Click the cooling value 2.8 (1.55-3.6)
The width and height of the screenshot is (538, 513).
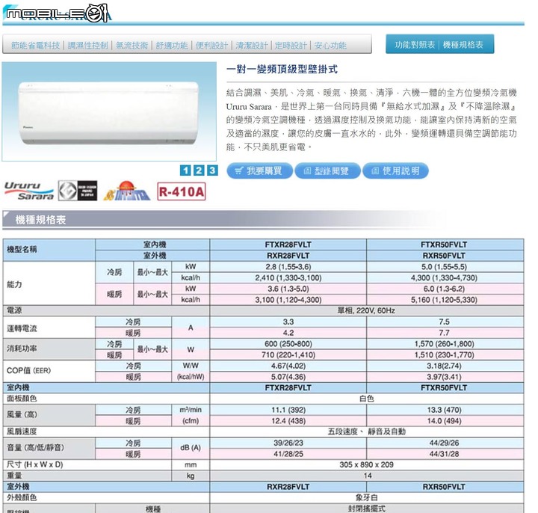[288, 267]
